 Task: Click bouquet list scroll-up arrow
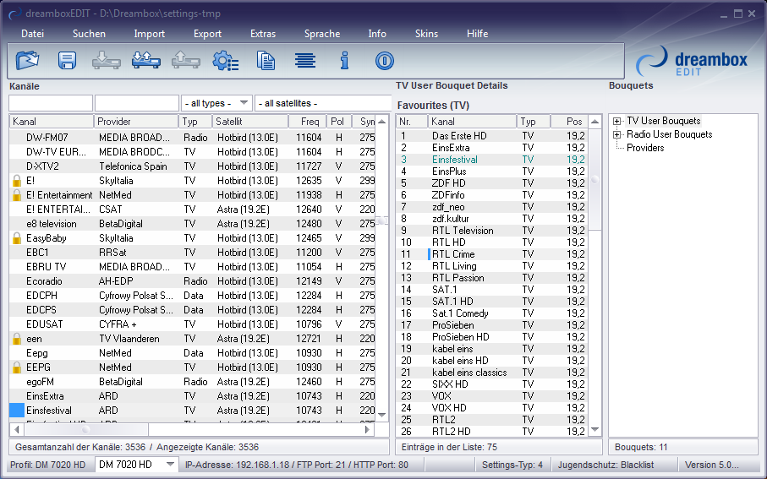(594, 121)
